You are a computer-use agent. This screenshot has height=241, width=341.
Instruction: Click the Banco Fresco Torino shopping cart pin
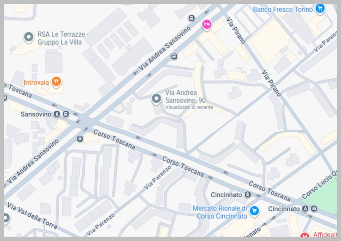tap(320, 9)
